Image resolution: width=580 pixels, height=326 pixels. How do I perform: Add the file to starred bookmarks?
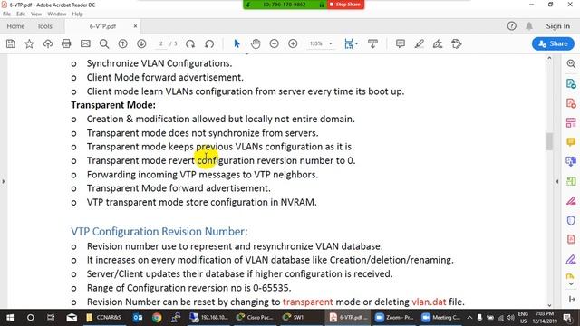tap(29, 44)
